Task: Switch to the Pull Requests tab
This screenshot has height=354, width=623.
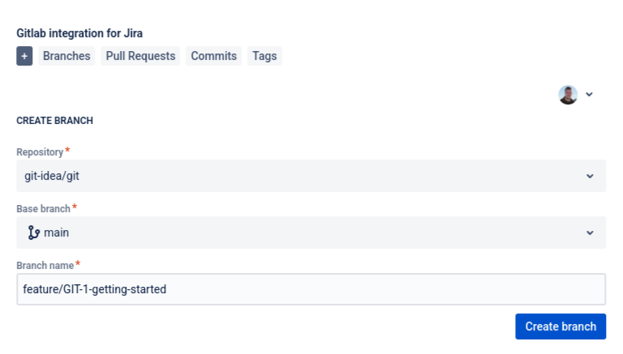Action: pos(140,56)
